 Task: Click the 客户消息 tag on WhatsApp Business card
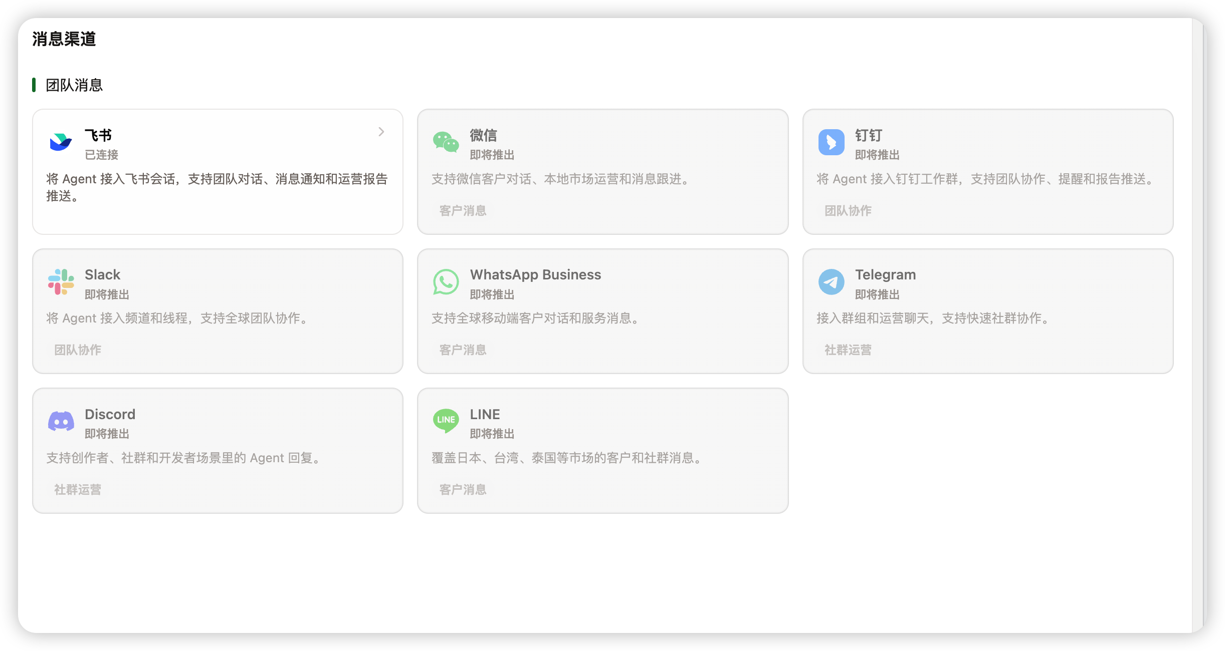coord(463,350)
